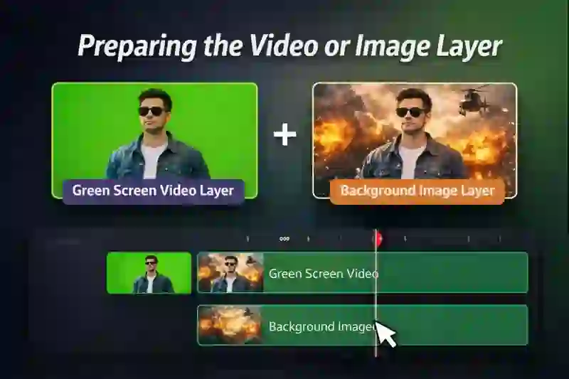Click the 'Green Screen Video' track text
Screen dimensions: 569x379
(324, 274)
